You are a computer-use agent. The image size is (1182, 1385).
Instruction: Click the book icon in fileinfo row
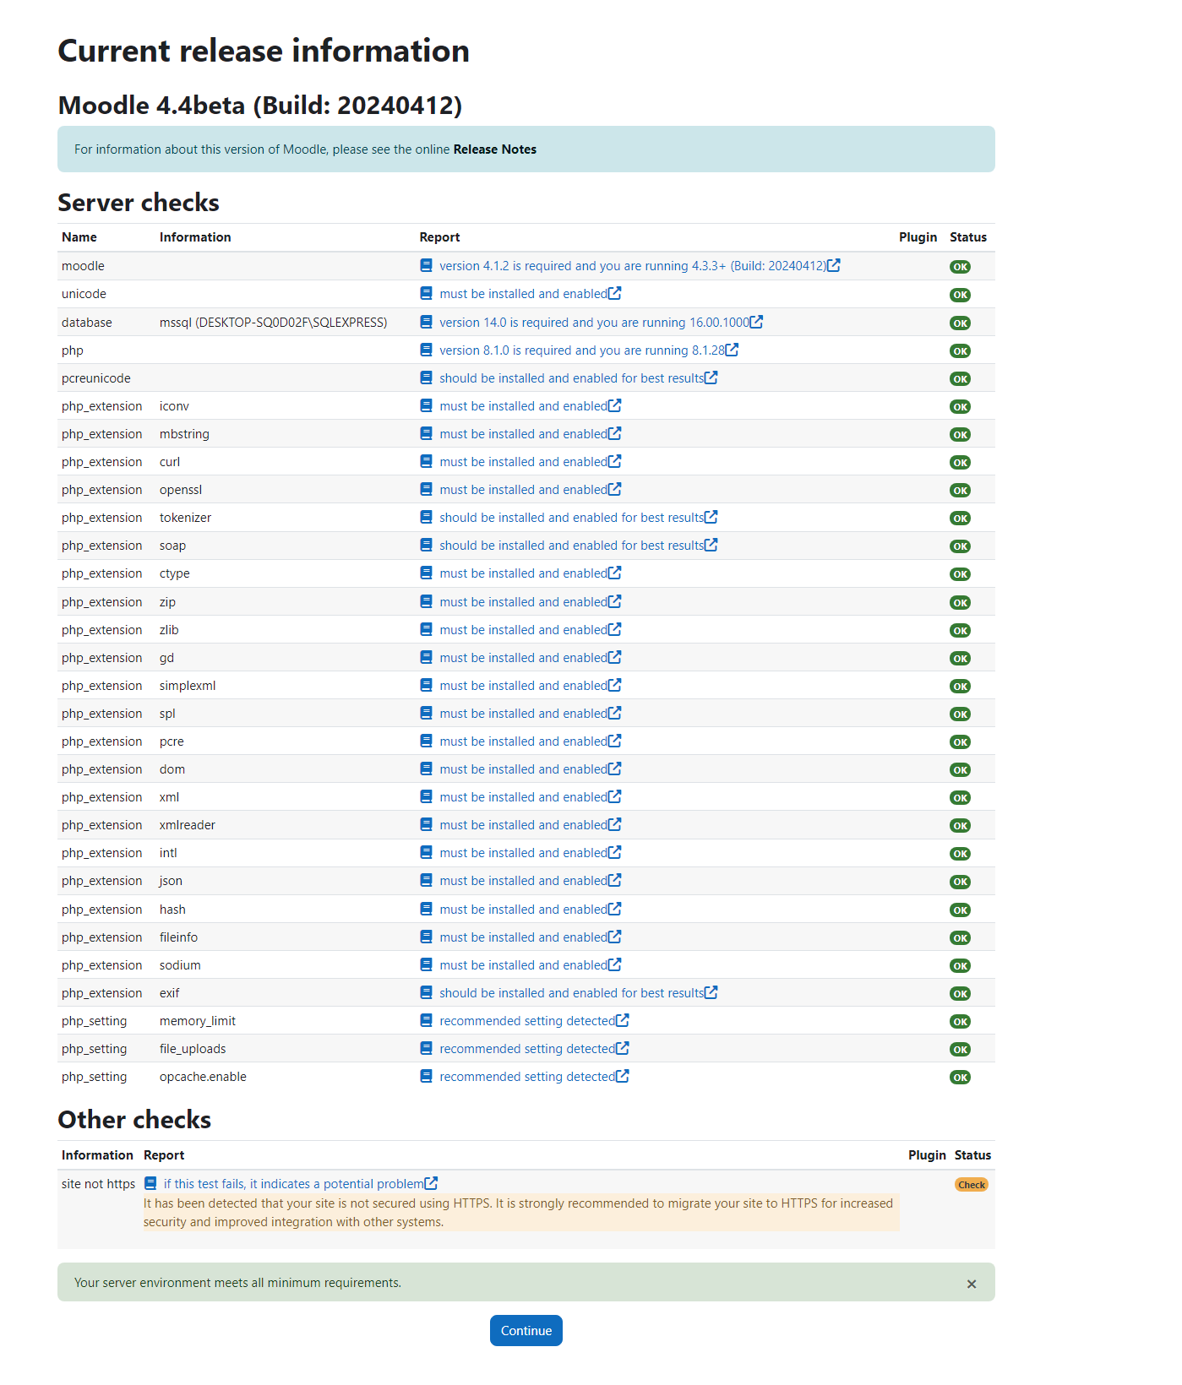[x=427, y=937]
